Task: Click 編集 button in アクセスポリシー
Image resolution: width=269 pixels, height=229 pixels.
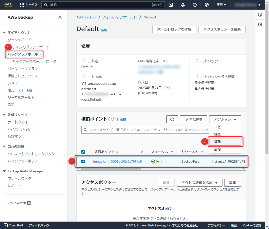Action: coord(232,183)
